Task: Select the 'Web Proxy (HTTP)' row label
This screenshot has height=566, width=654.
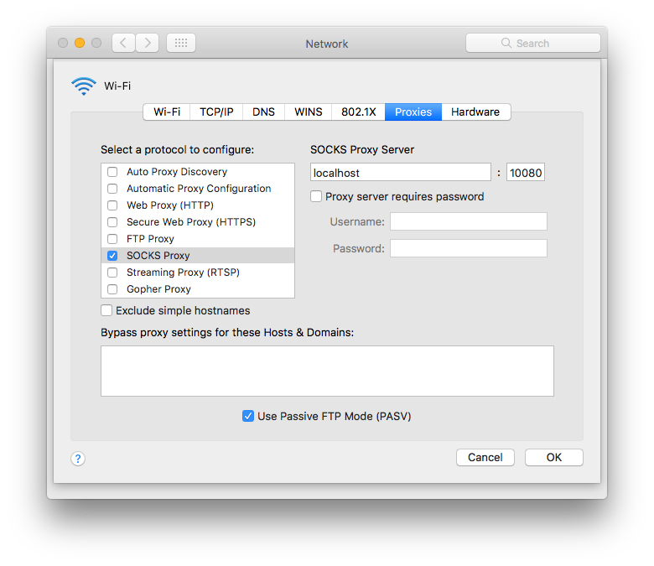Action: coord(170,205)
